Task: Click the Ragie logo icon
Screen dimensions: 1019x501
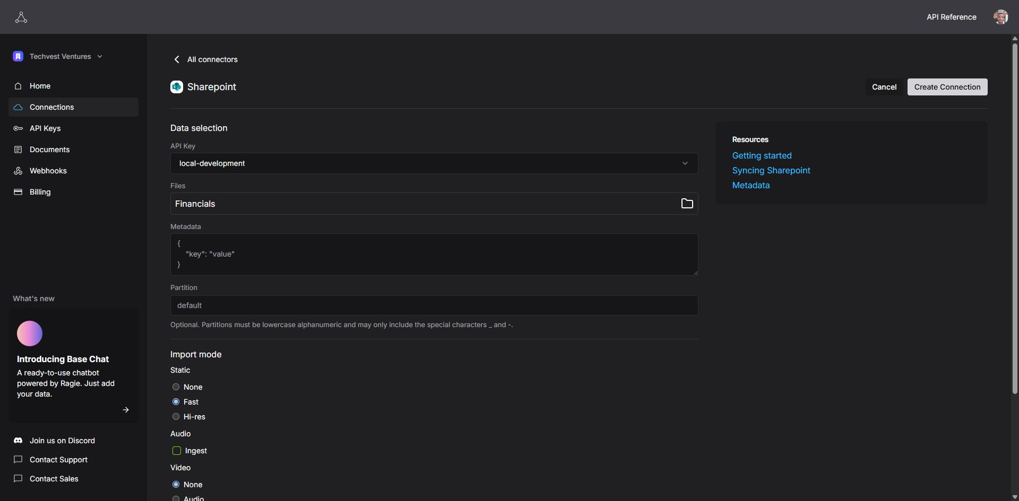Action: [21, 17]
